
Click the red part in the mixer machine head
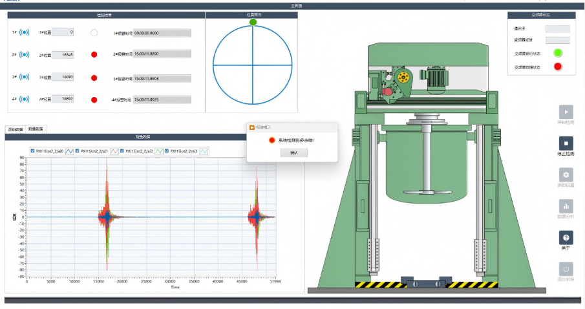[x=387, y=92]
